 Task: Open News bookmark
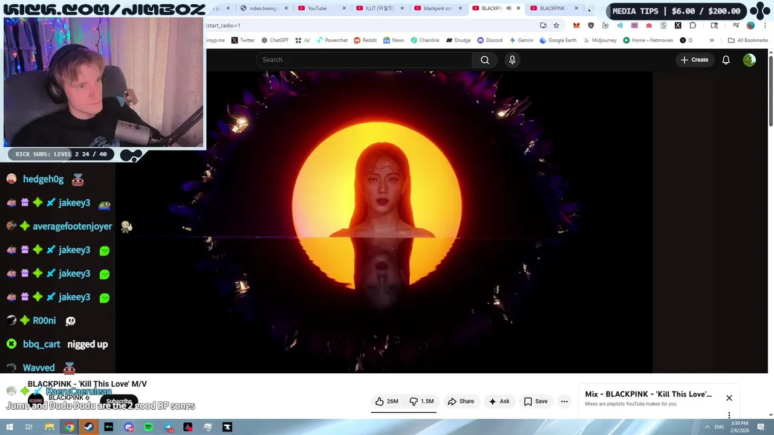[x=393, y=40]
